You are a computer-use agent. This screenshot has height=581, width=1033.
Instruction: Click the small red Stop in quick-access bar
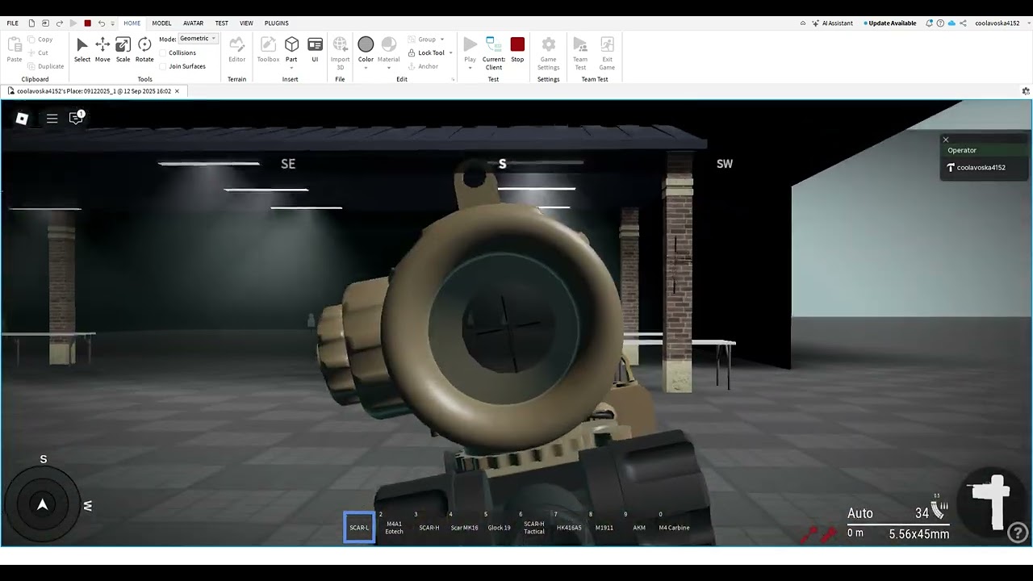tap(88, 23)
